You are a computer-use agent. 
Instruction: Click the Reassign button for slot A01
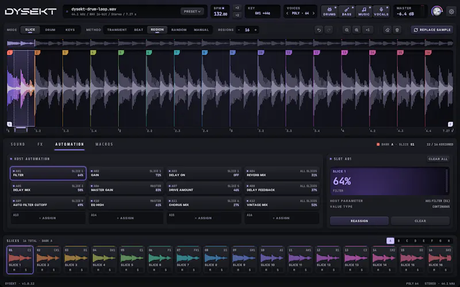(x=359, y=221)
